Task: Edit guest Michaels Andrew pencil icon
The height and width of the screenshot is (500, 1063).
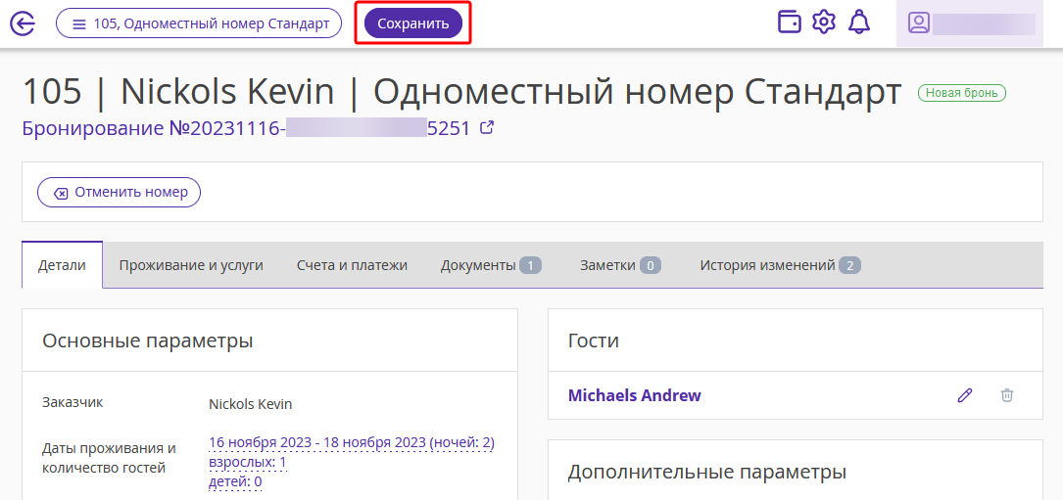Action: pyautogui.click(x=964, y=395)
